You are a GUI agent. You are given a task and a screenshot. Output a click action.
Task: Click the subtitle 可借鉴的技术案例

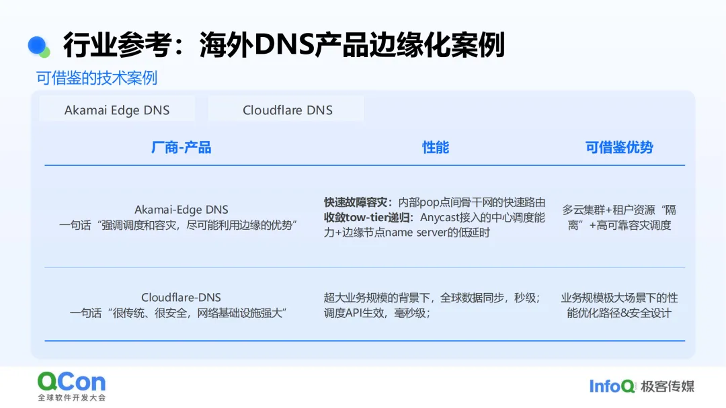pos(97,78)
